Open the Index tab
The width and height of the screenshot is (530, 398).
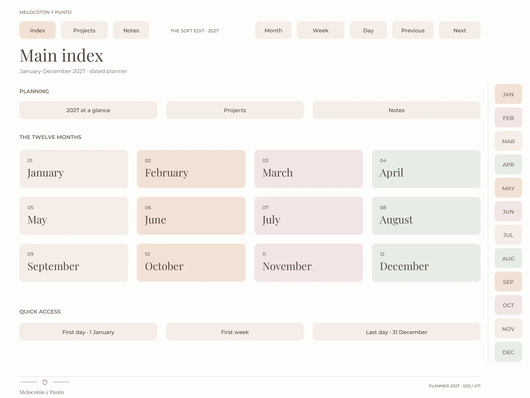[x=37, y=30]
